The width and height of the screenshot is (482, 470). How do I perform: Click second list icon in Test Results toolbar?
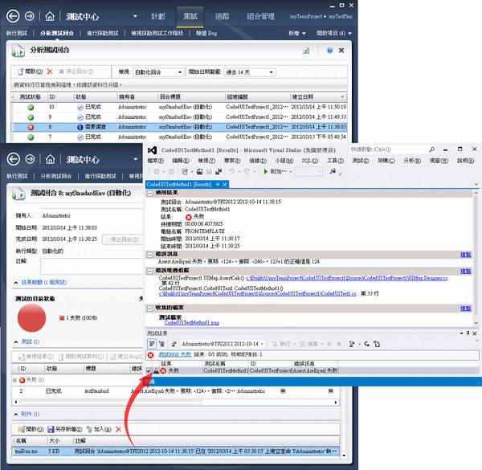[x=162, y=344]
